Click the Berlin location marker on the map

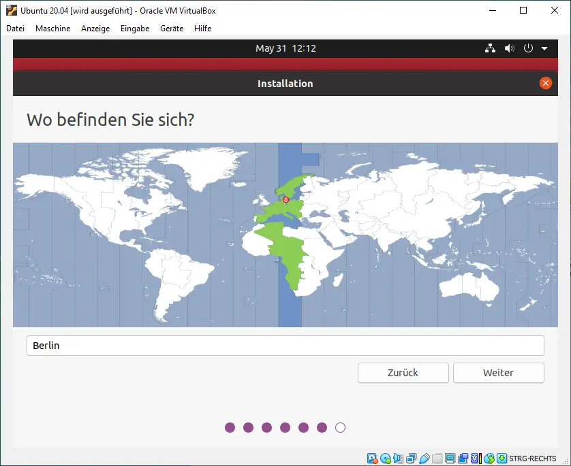pyautogui.click(x=285, y=199)
